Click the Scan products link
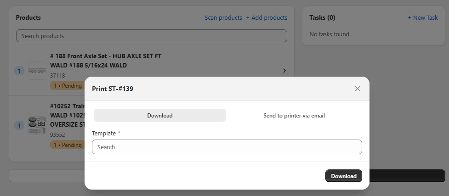The height and width of the screenshot is (196, 449). [x=223, y=17]
